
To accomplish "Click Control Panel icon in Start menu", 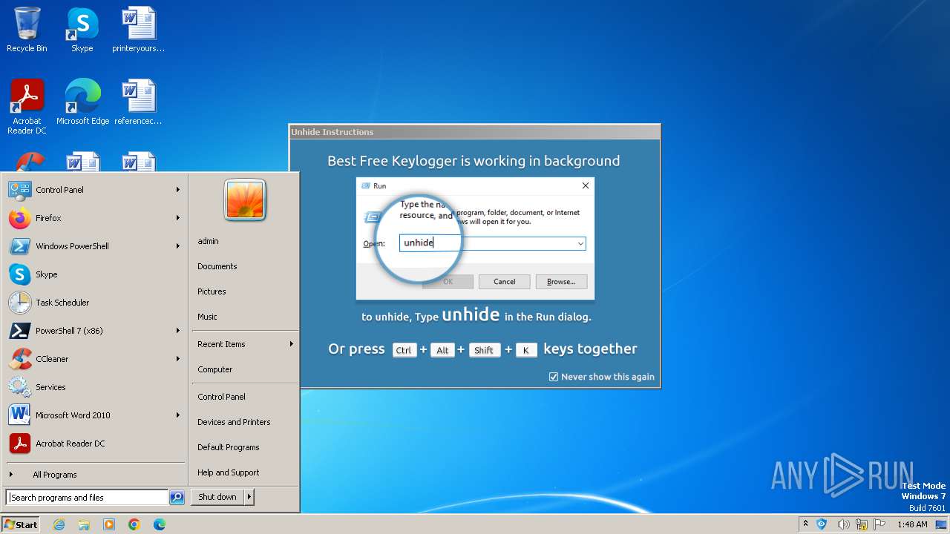I will tap(19, 190).
